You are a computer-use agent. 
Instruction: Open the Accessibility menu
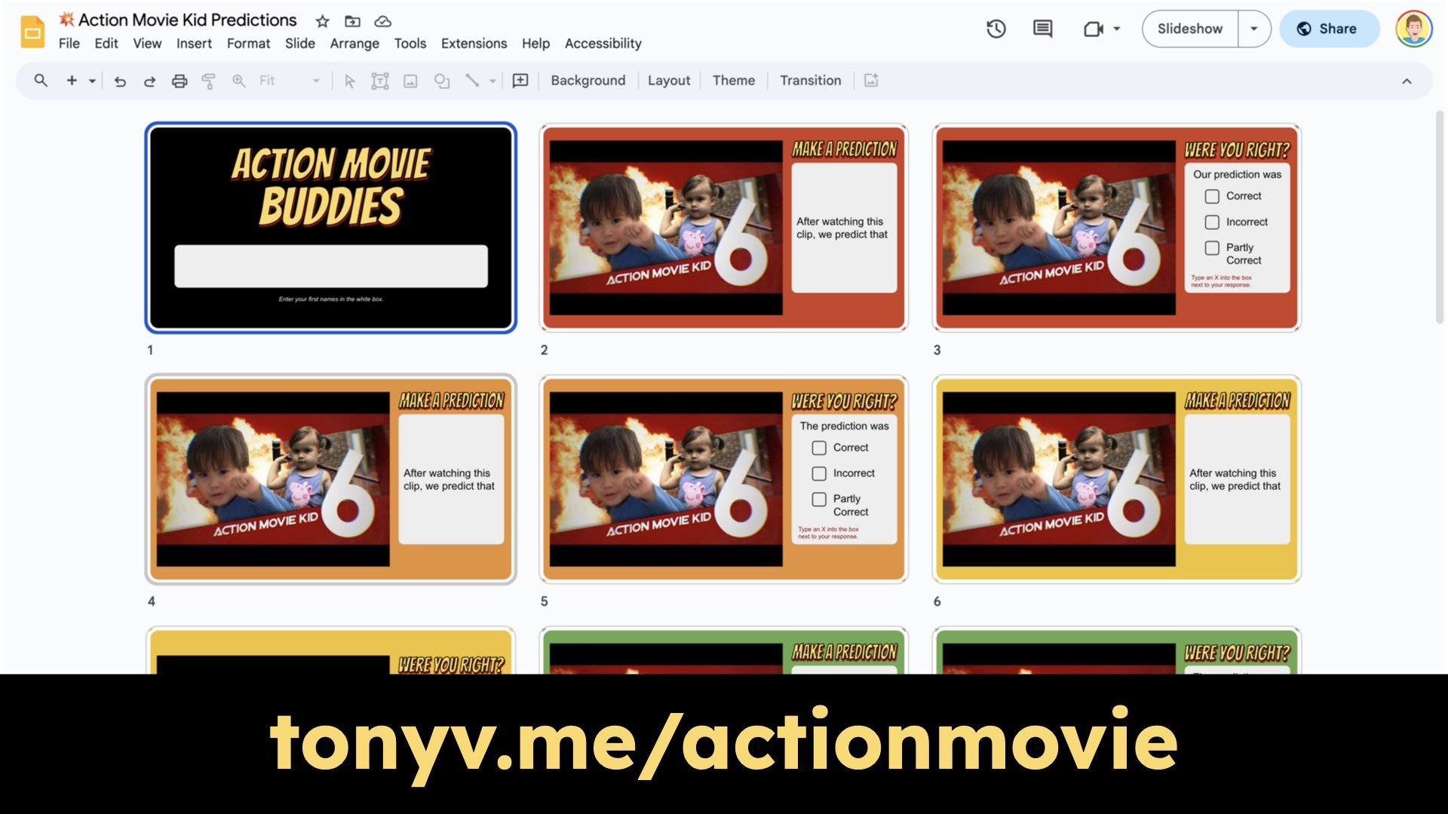point(603,44)
